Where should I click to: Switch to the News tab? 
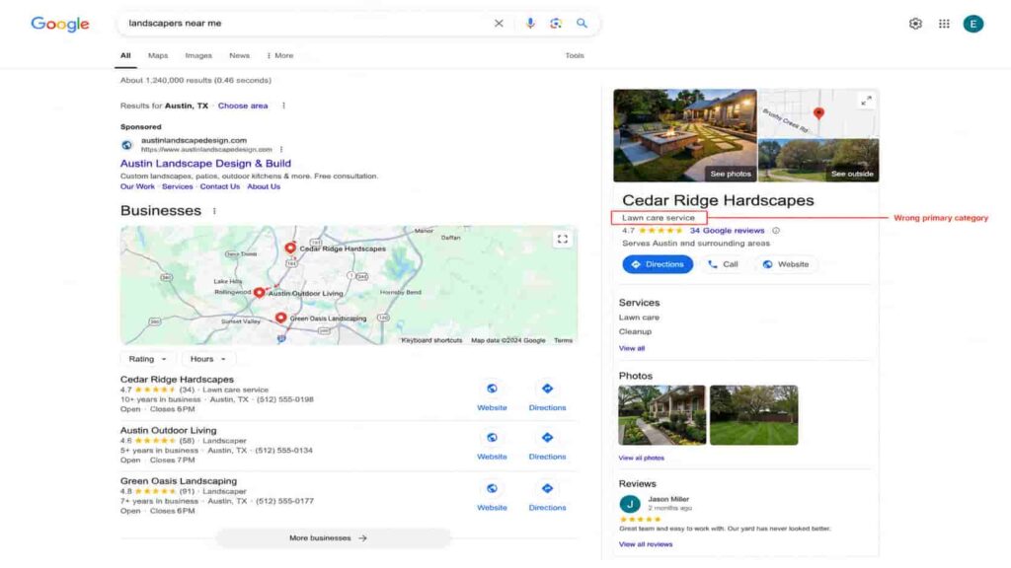[239, 55]
